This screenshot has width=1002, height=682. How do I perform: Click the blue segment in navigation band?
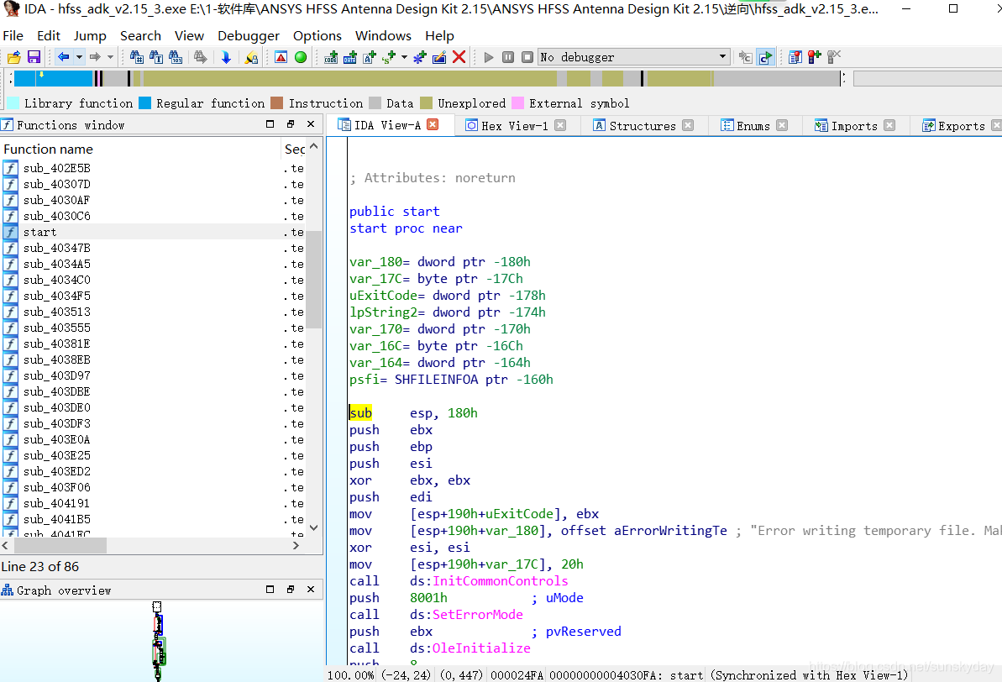pos(53,78)
